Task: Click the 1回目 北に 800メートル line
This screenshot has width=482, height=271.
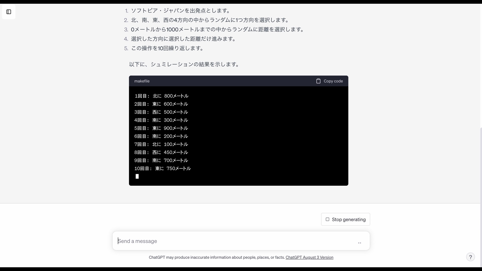Action: click(161, 96)
